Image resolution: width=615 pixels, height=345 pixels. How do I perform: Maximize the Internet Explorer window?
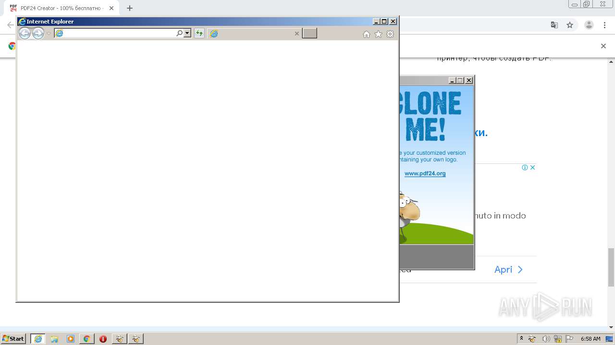[384, 22]
